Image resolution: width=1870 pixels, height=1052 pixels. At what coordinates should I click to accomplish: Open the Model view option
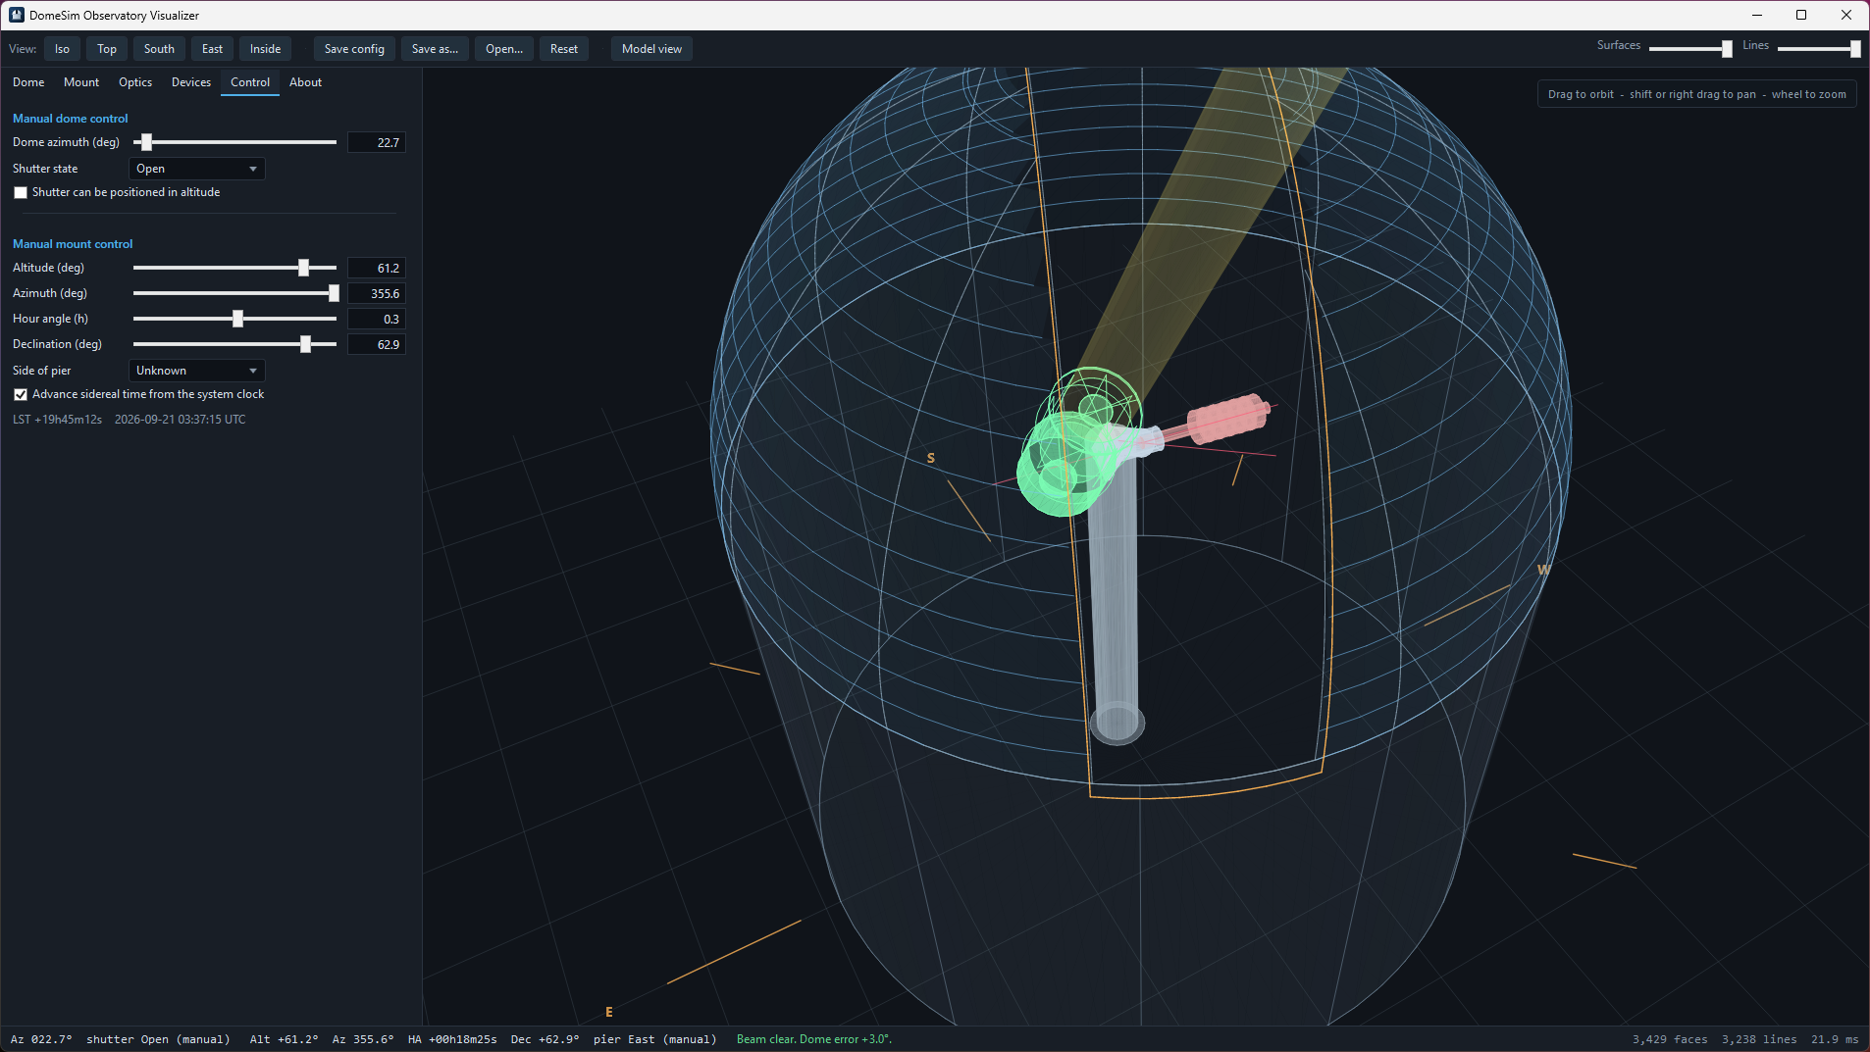(x=651, y=49)
